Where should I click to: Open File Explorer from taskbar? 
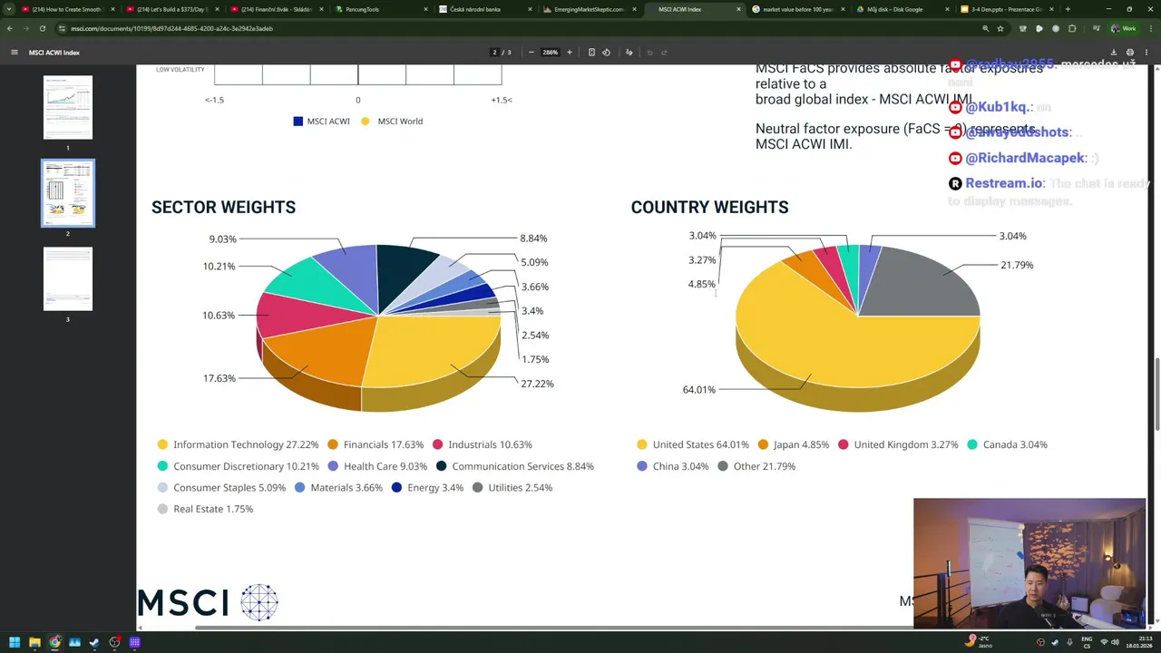[x=34, y=642]
